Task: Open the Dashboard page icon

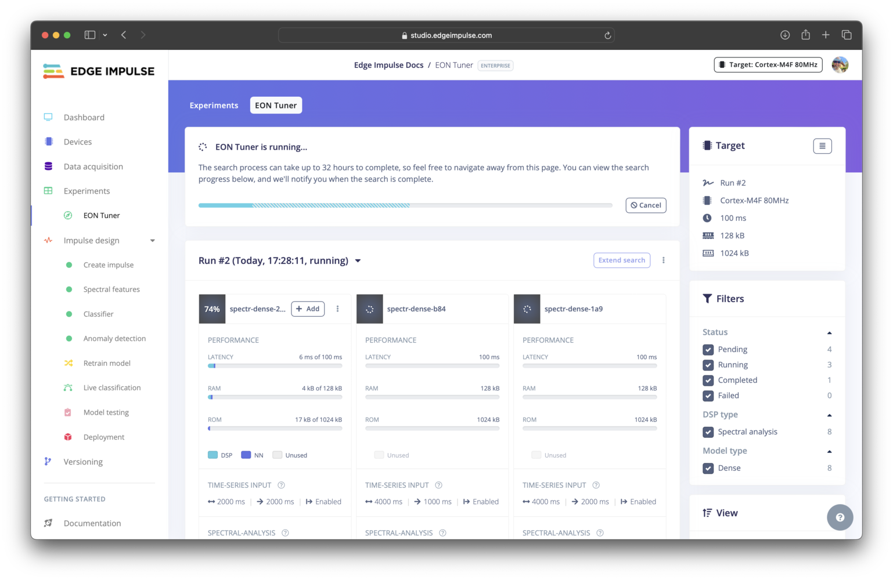Action: pyautogui.click(x=48, y=117)
